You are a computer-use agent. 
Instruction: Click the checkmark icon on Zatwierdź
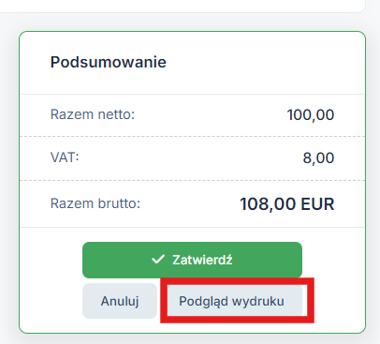pyautogui.click(x=158, y=259)
